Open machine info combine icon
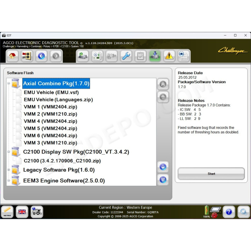The width and height of the screenshot is (251, 251). (37, 212)
